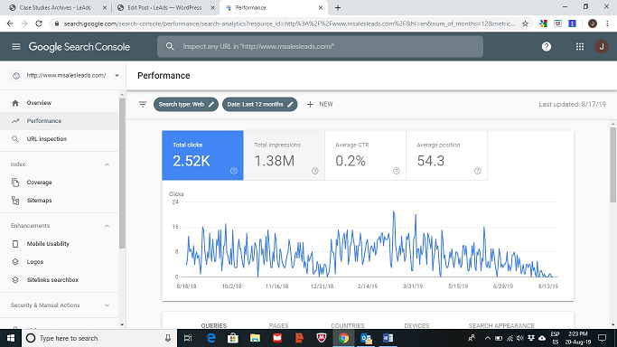Open URL inspection in the sidebar
The image size is (617, 347).
coord(59,139)
